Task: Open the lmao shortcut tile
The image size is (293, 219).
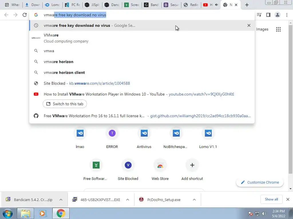Action: (80, 138)
